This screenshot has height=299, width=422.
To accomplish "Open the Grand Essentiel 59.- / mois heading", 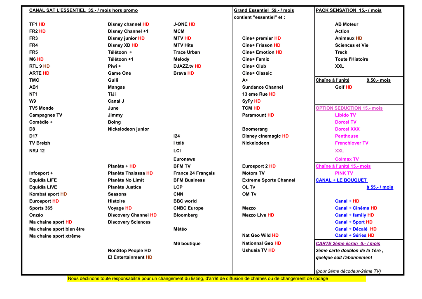I will (x=264, y=10).
